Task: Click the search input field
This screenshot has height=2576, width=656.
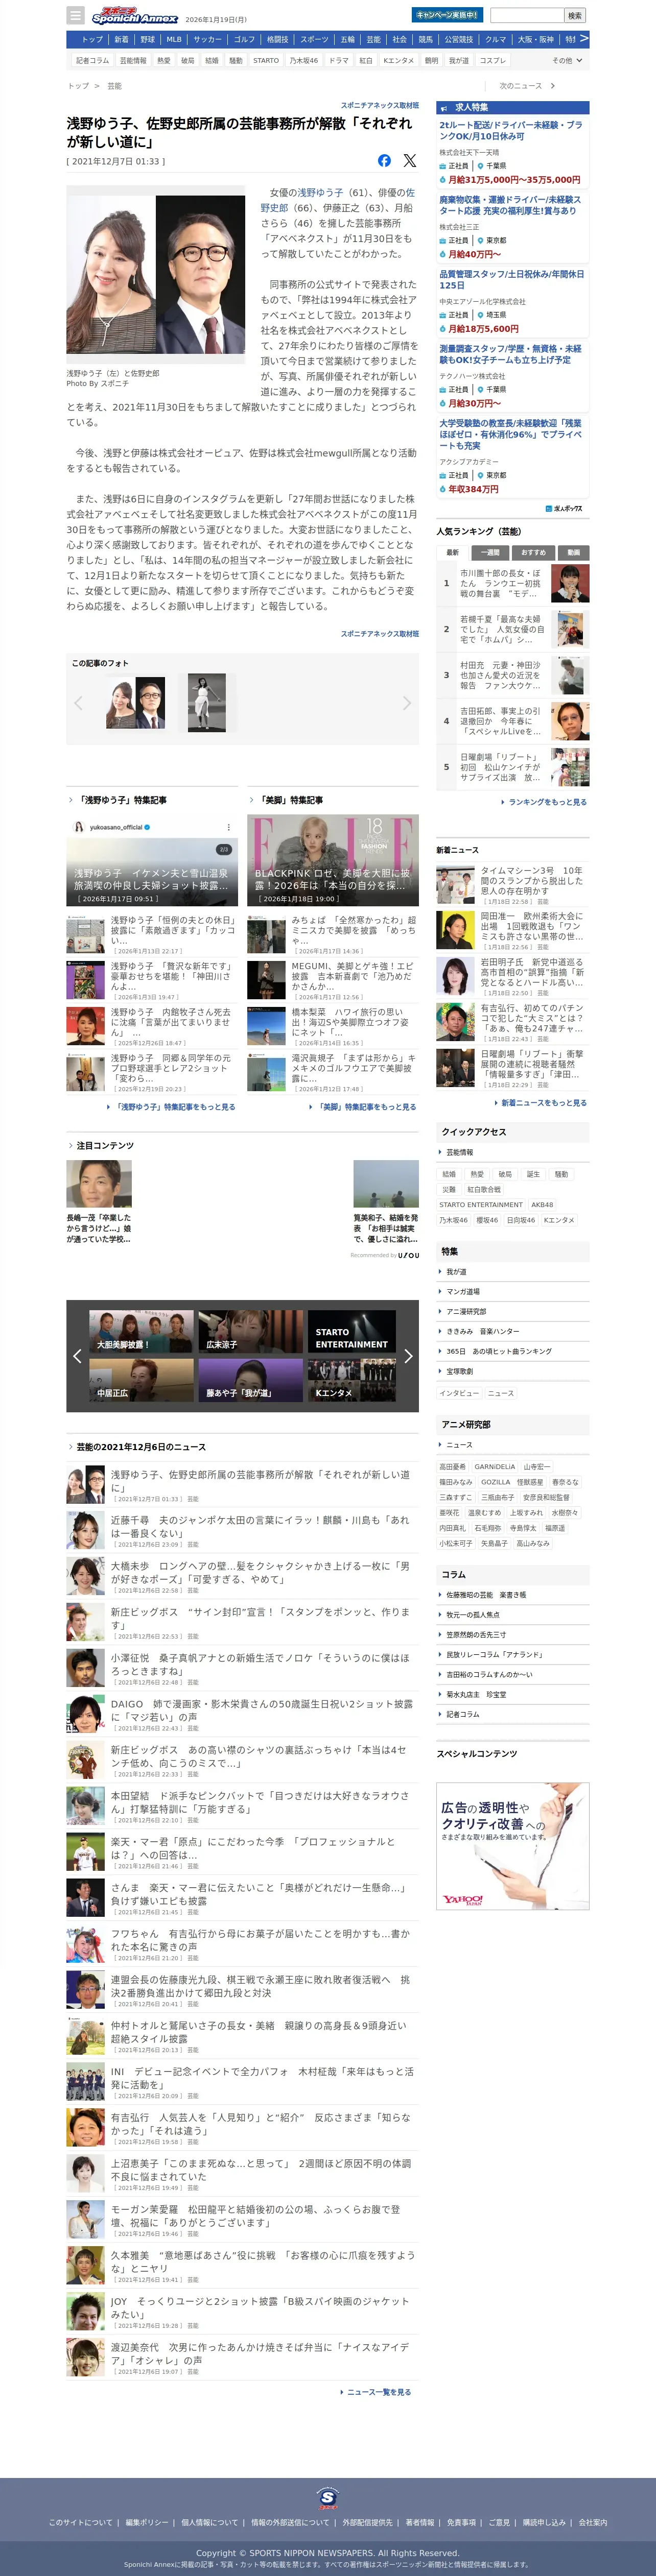Action: click(x=526, y=15)
